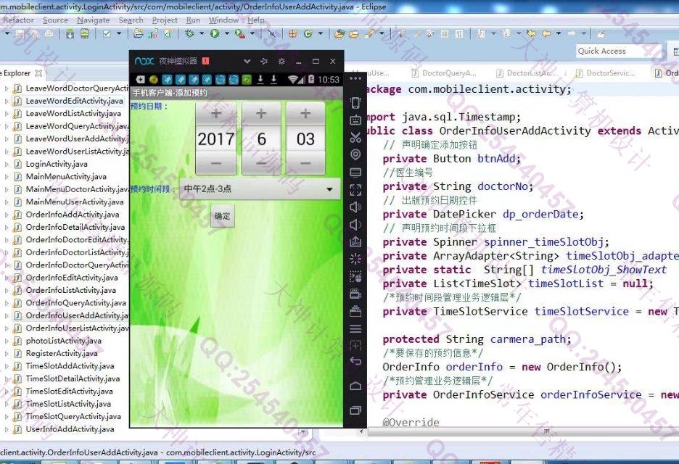The height and width of the screenshot is (464, 679).
Task: Select LeaveWordEditActivity.java in explorer
Action: coord(74,101)
